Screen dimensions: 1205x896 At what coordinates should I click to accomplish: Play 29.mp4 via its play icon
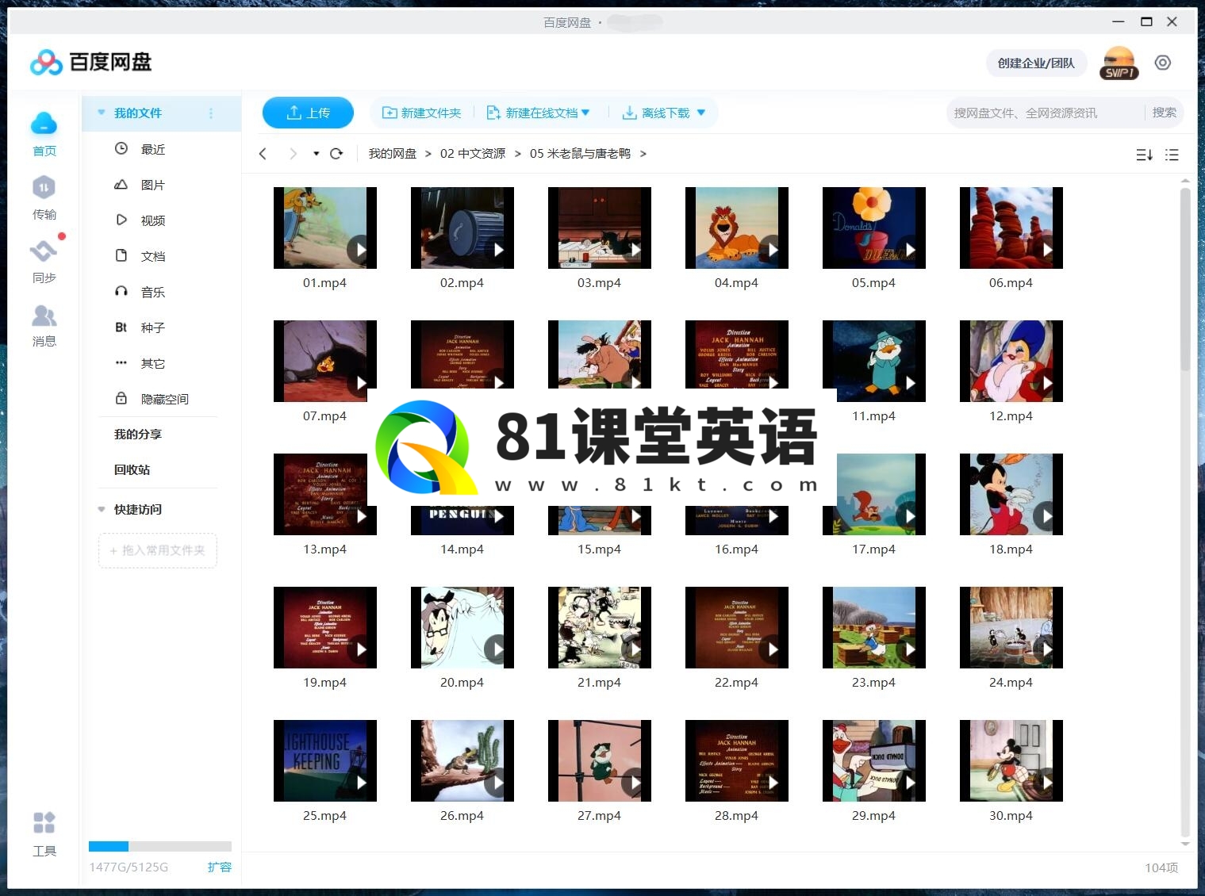click(x=910, y=783)
